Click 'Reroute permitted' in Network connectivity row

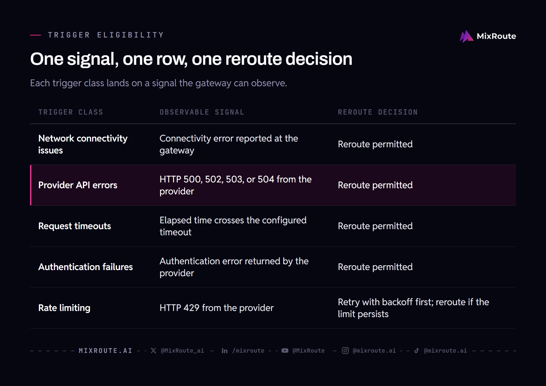[x=375, y=144]
